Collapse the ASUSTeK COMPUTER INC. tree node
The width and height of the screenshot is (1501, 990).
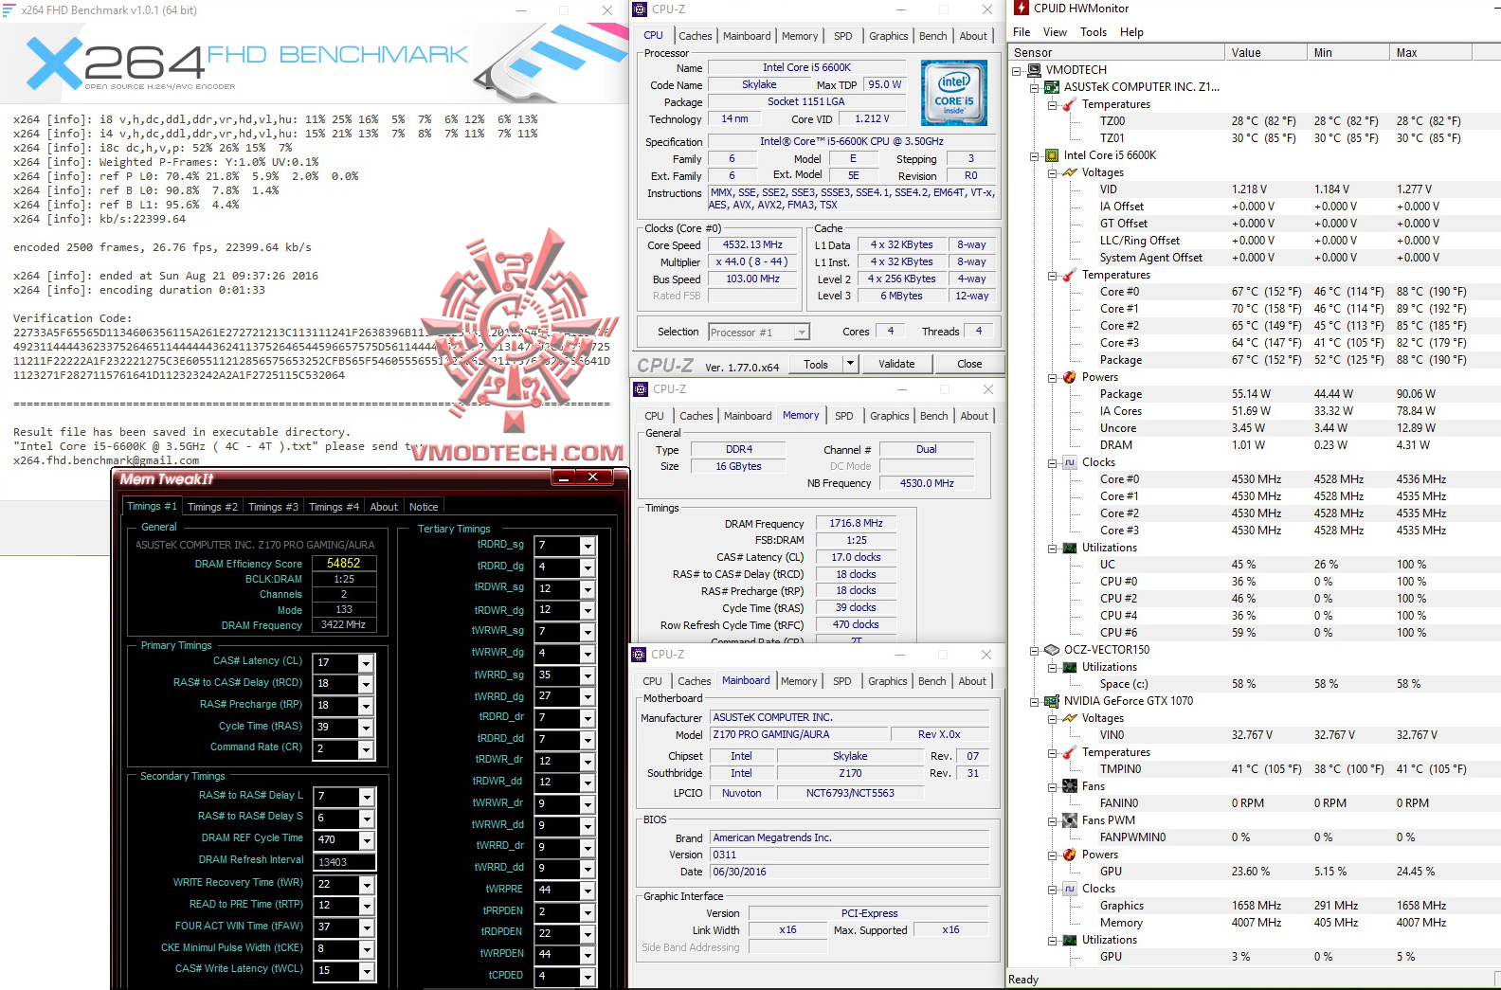pos(1035,87)
